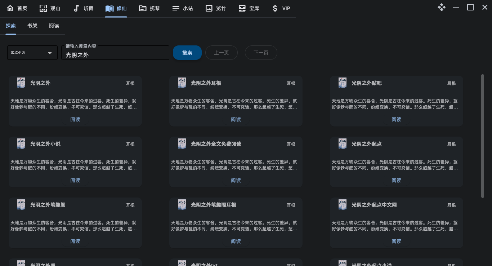Click the cover thumbnail of 光阴之外起点中文网
This screenshot has width=492, height=266.
(x=343, y=205)
